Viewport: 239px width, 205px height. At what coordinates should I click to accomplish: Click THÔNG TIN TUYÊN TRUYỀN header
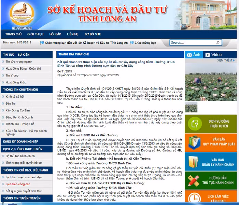tap(27, 198)
